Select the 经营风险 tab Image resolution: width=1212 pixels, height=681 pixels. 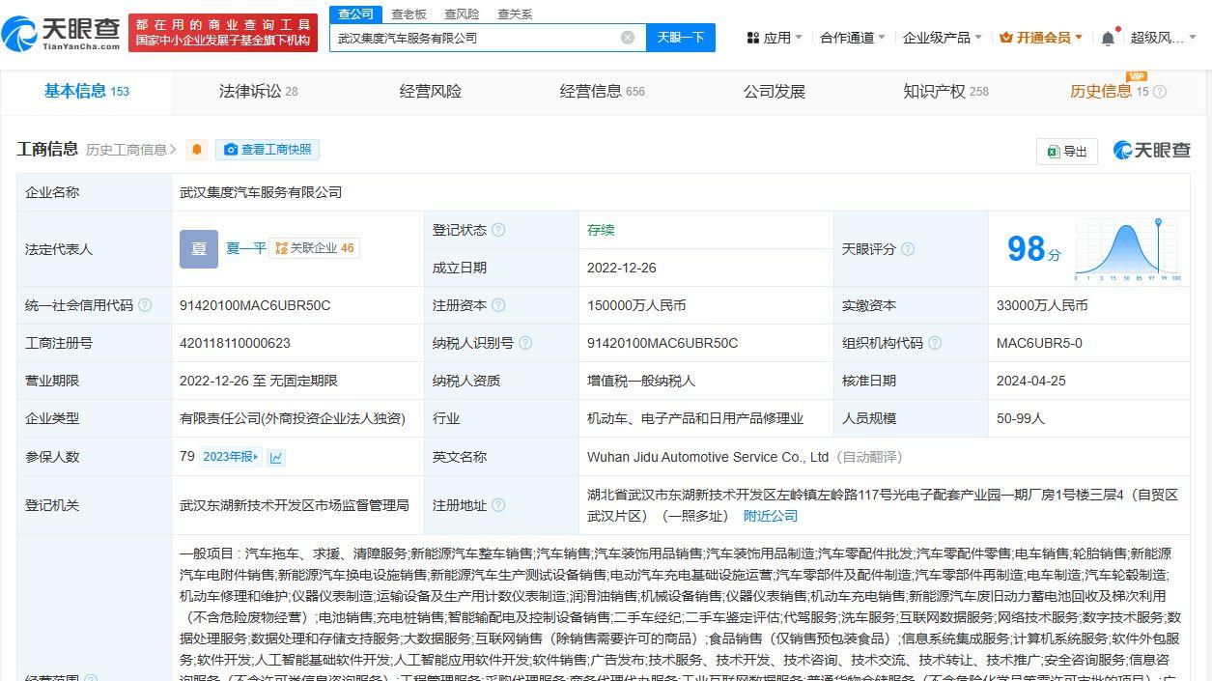pos(431,91)
